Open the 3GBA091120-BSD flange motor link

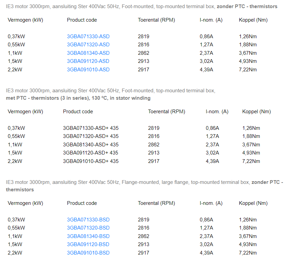pos(88,244)
